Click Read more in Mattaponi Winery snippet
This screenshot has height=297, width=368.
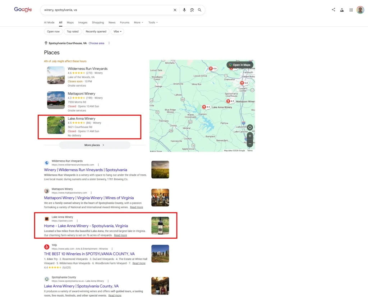coord(136,207)
